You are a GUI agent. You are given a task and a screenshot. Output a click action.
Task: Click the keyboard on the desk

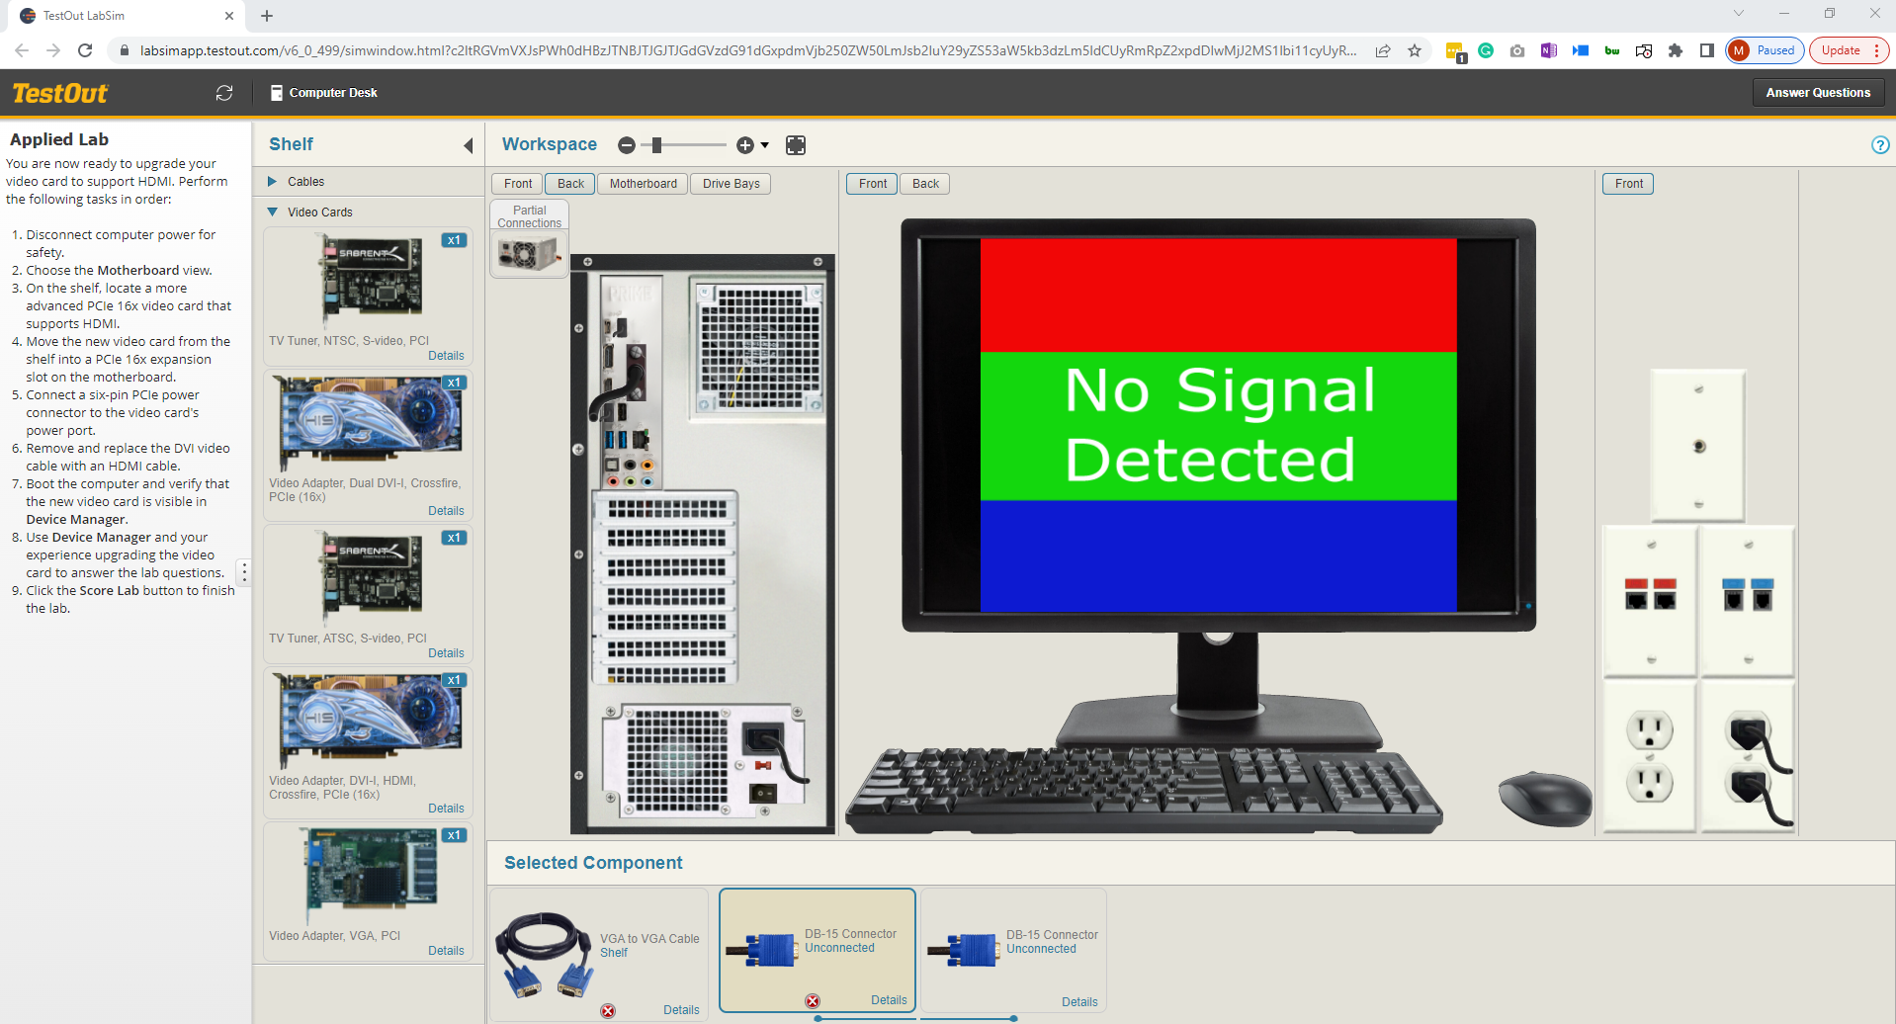[1144, 791]
